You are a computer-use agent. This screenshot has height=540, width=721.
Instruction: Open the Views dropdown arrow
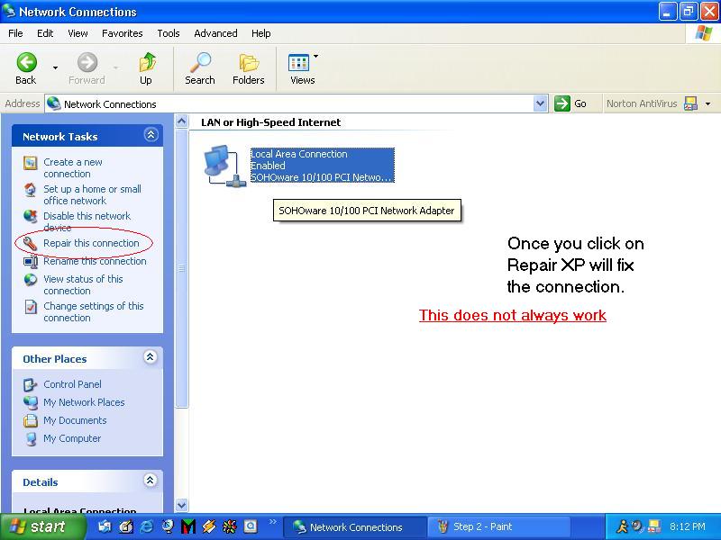[x=316, y=57]
